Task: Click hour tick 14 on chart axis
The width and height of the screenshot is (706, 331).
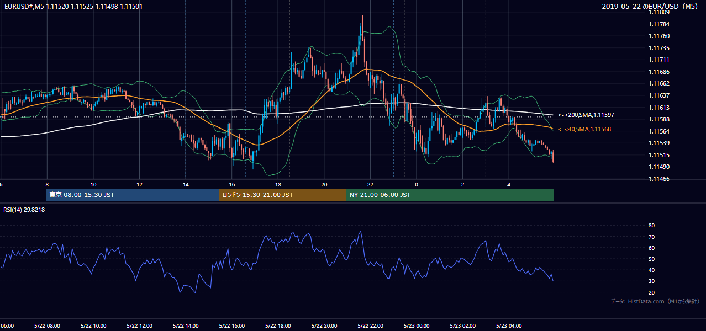Action: click(186, 184)
